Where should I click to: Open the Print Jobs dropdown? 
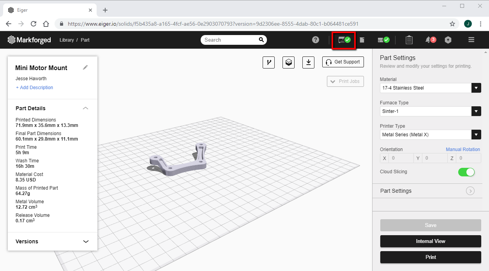(346, 81)
